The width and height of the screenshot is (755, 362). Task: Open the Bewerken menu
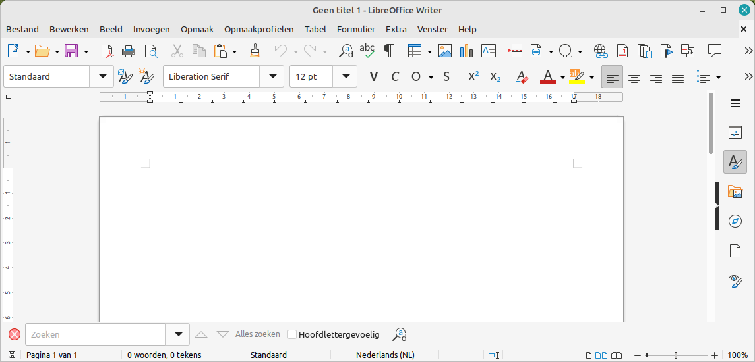69,30
